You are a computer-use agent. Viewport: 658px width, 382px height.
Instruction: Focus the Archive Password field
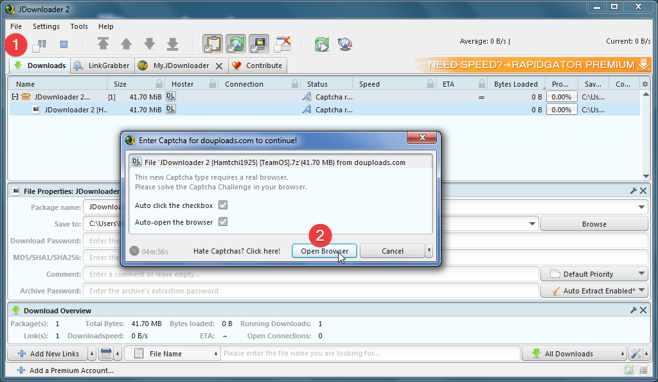pyautogui.click(x=311, y=291)
